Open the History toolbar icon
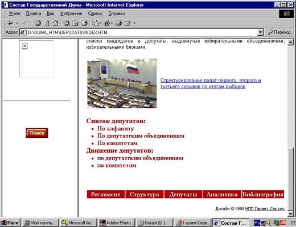The width and height of the screenshot is (296, 227). point(84,23)
